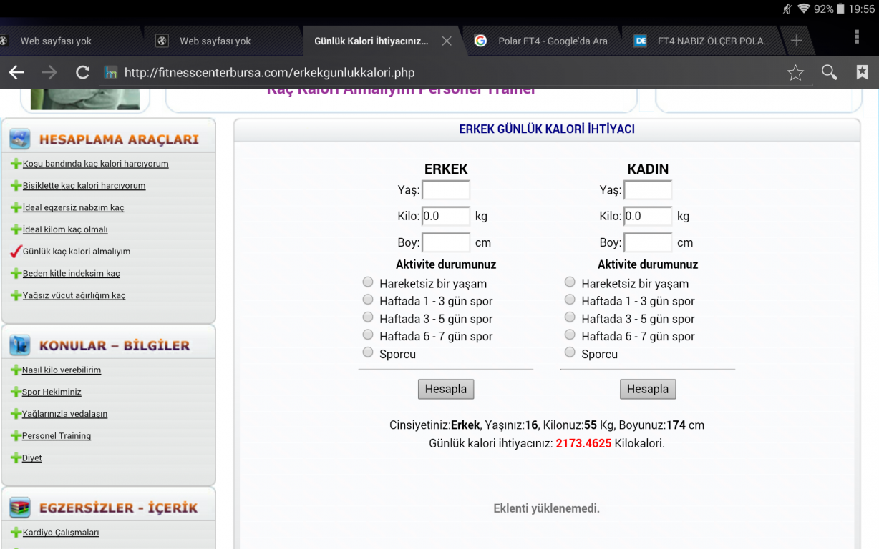The image size is (879, 549).
Task: Close the Günlük Kalori İhtiyacınız tab
Action: coord(447,41)
